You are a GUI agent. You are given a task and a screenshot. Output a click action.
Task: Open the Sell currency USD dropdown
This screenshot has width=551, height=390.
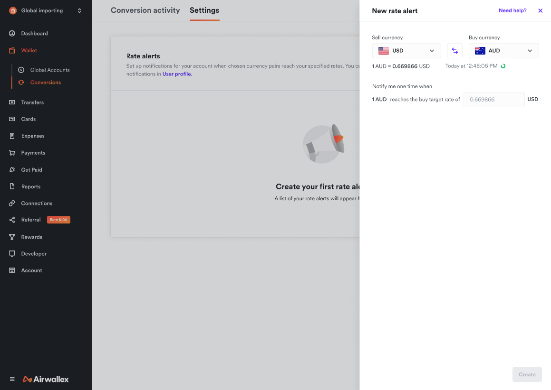(x=406, y=51)
